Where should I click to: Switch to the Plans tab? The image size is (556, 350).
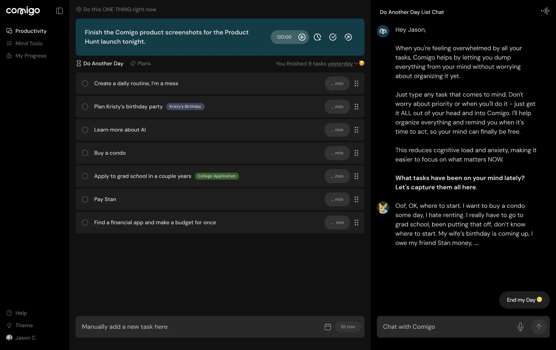point(141,63)
